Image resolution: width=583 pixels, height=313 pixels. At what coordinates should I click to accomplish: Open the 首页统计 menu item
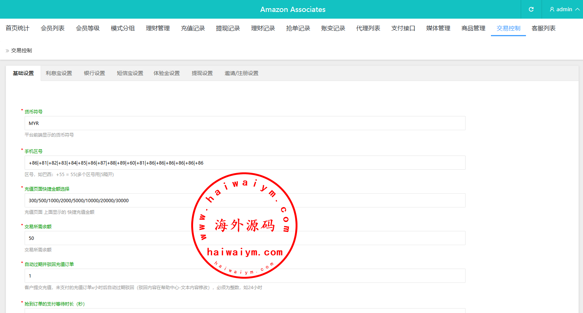[18, 28]
